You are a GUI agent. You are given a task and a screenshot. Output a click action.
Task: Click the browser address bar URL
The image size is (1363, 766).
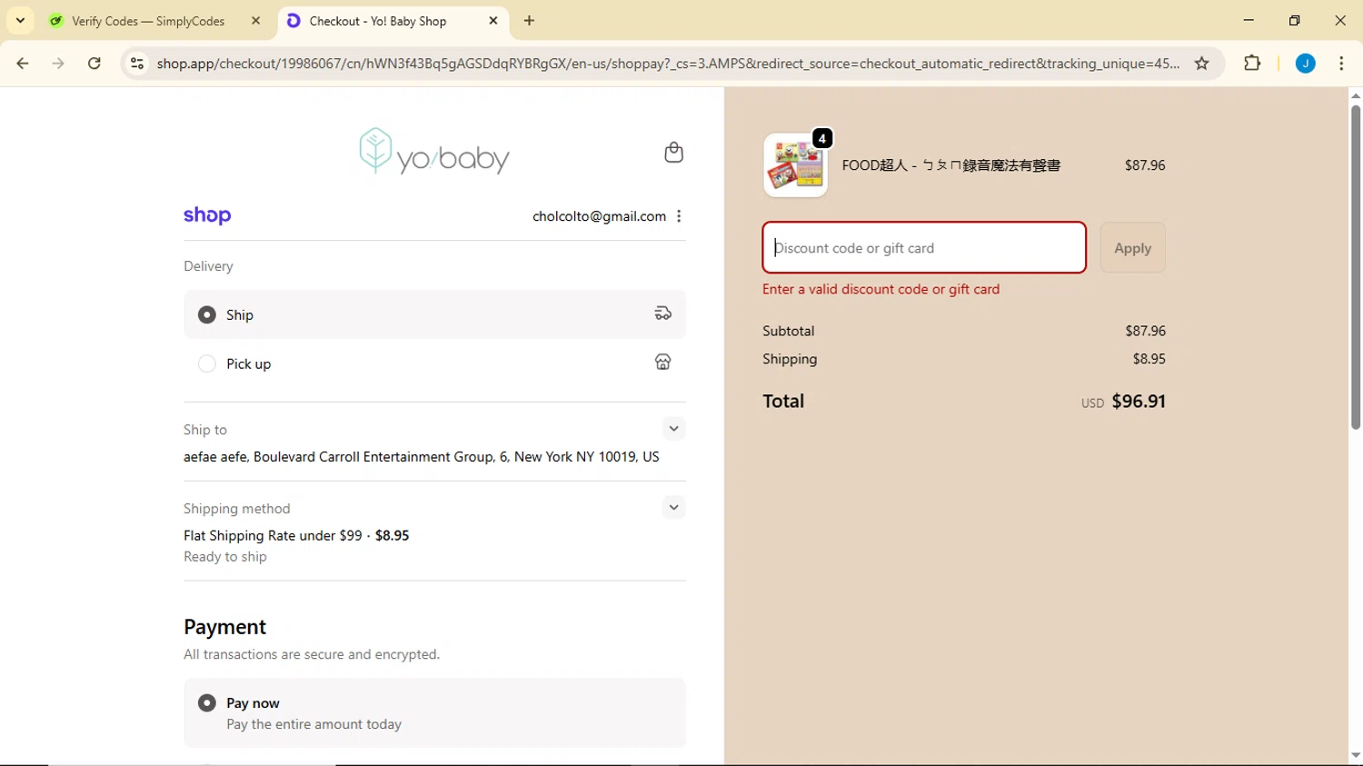point(668,64)
